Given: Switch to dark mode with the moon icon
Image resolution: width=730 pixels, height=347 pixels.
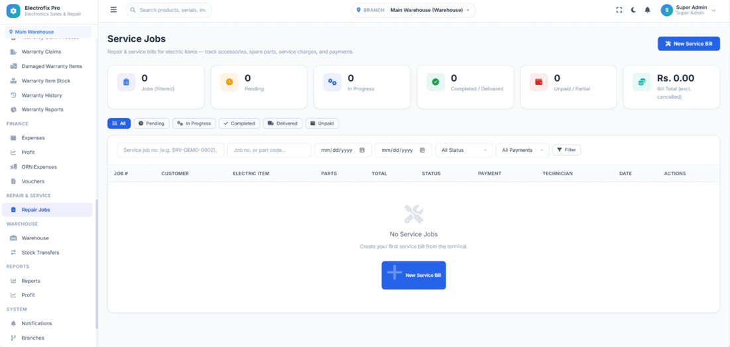Looking at the screenshot, I should coord(633,10).
